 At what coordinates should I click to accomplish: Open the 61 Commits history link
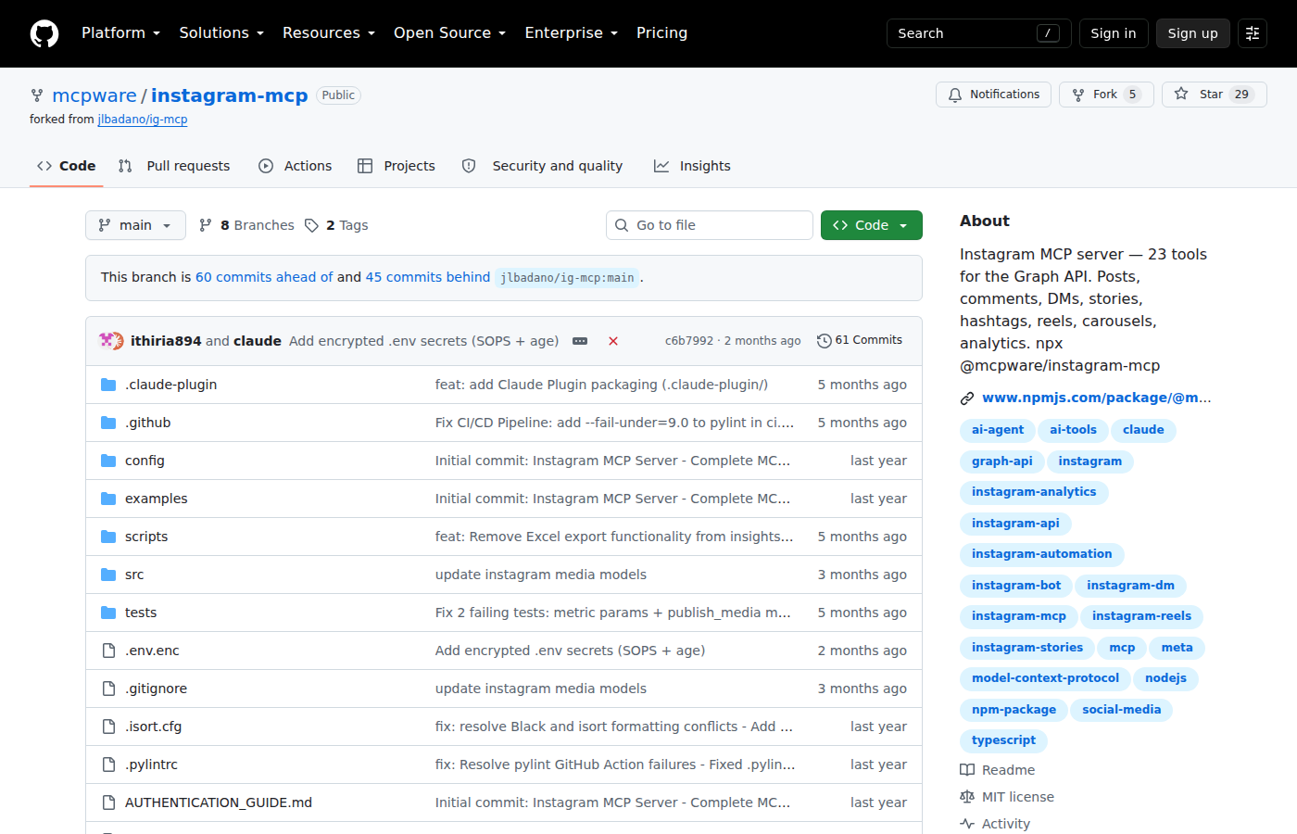click(860, 340)
